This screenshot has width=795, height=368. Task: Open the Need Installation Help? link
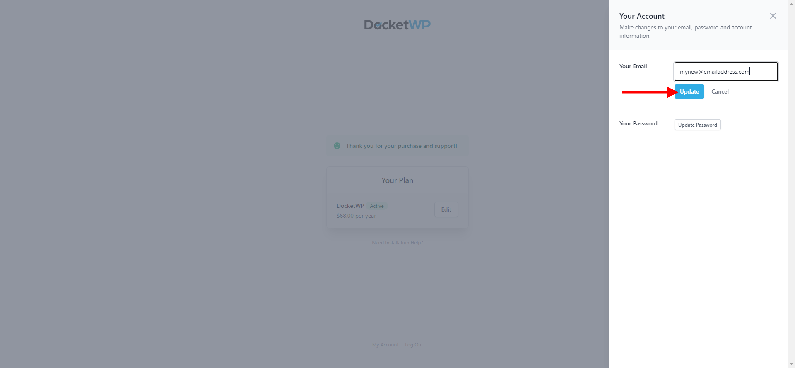click(x=397, y=243)
